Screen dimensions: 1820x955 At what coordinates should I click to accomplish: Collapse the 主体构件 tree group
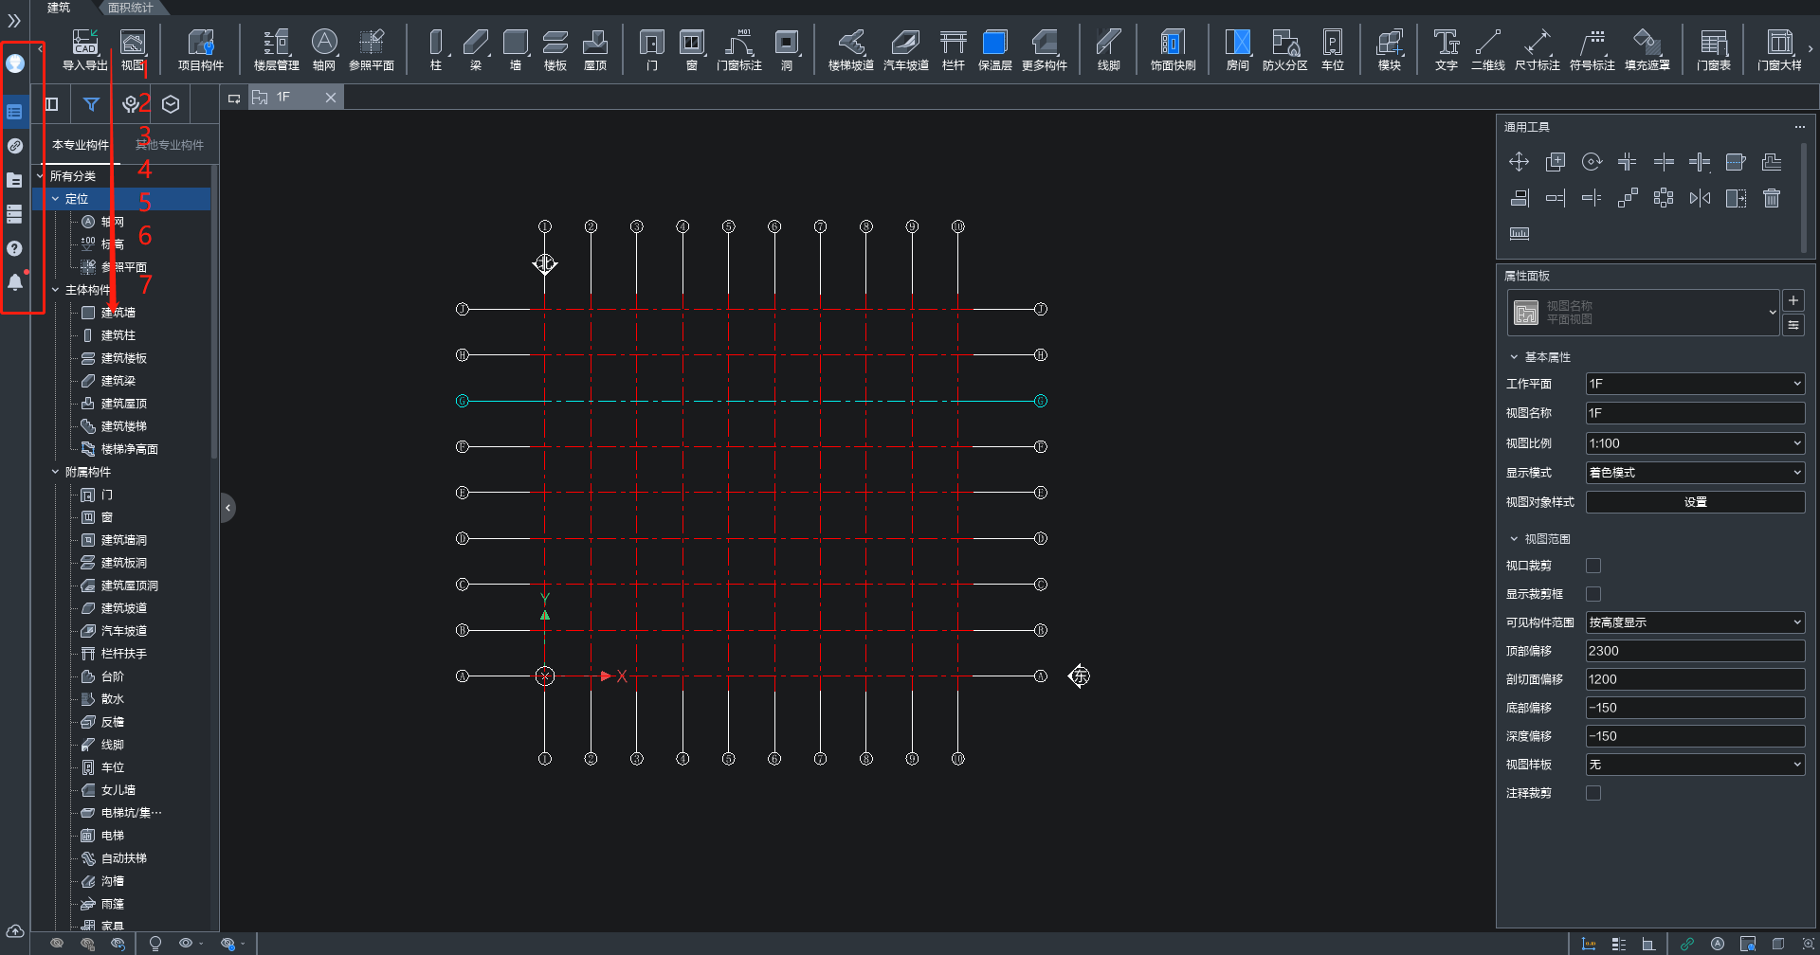55,290
